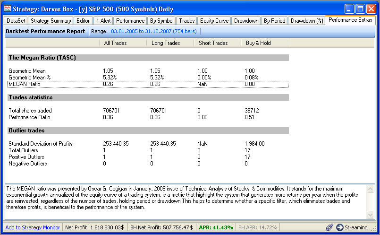Select the MEGAN Ratio row
This screenshot has height=235, width=380.
[x=148, y=84]
